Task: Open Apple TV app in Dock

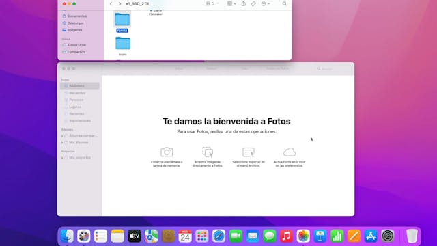Action: coord(135,236)
